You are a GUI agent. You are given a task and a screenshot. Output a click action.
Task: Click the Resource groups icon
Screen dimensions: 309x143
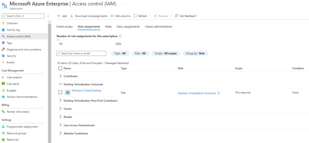pyautogui.click(x=3, y=133)
